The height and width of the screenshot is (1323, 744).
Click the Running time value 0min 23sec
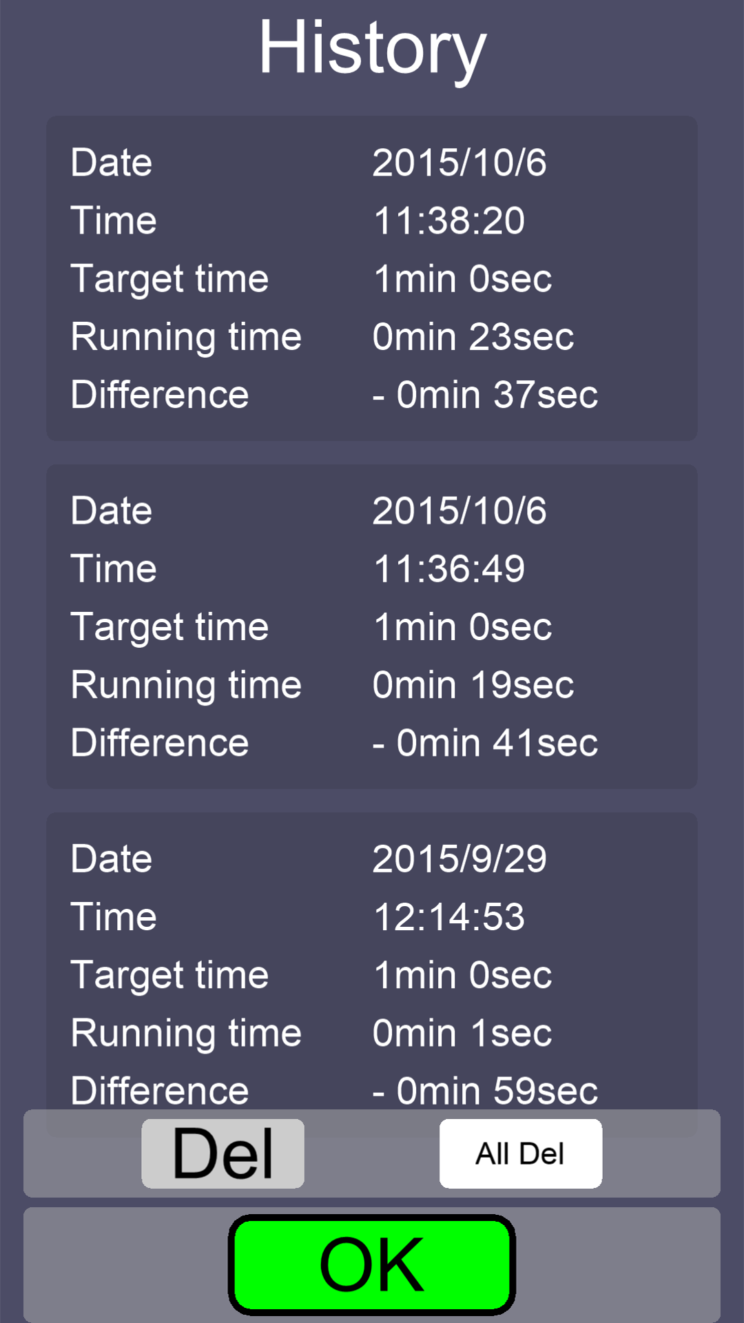click(472, 336)
